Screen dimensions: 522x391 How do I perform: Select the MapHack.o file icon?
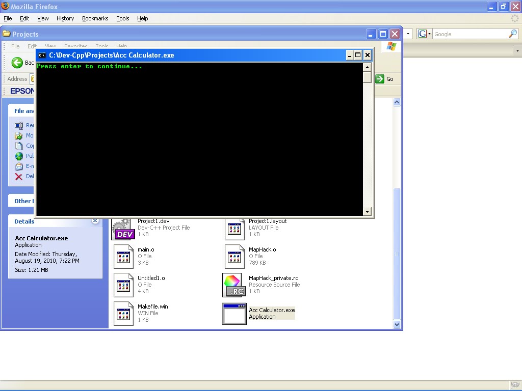coord(234,257)
